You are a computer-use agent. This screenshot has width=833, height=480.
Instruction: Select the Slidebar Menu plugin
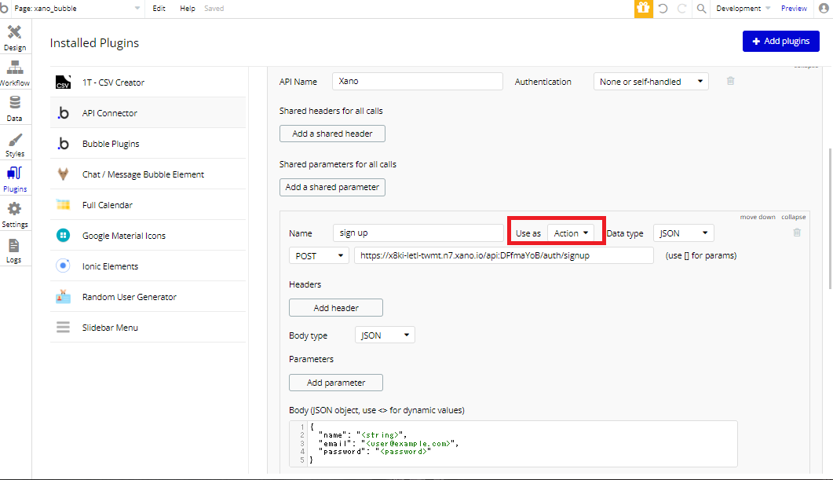148,328
